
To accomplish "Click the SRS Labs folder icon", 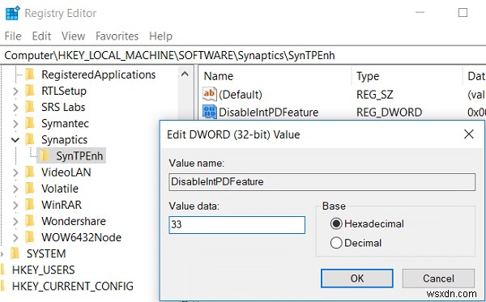I will [30, 107].
